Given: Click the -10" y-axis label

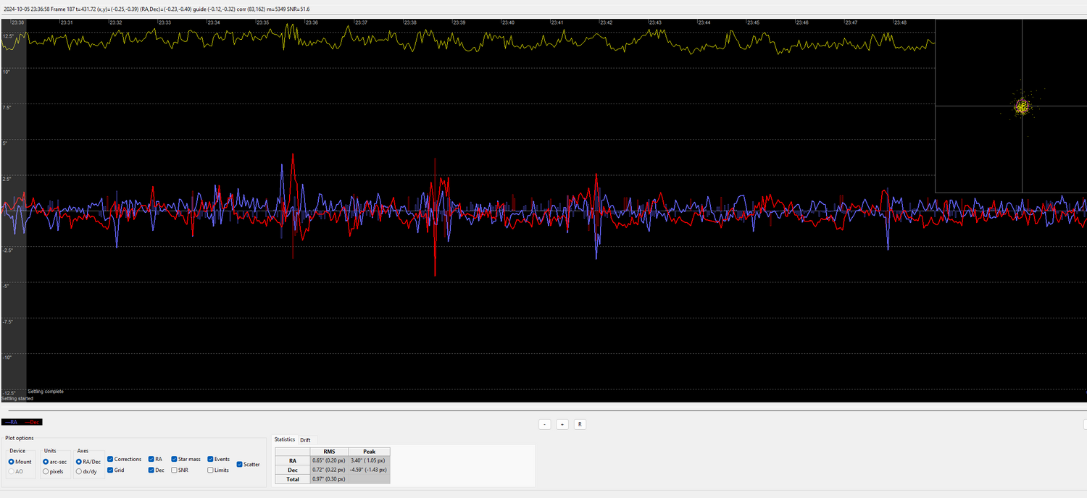Looking at the screenshot, I should [x=7, y=357].
